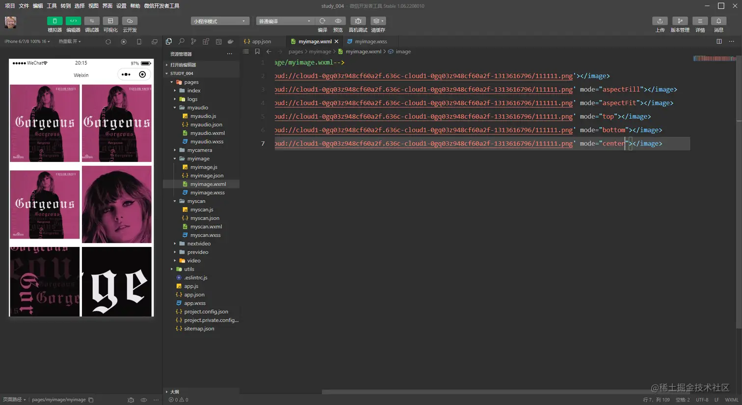Open the 普通编译 compile mode dropdown
This screenshot has height=405, width=742.
pos(285,21)
